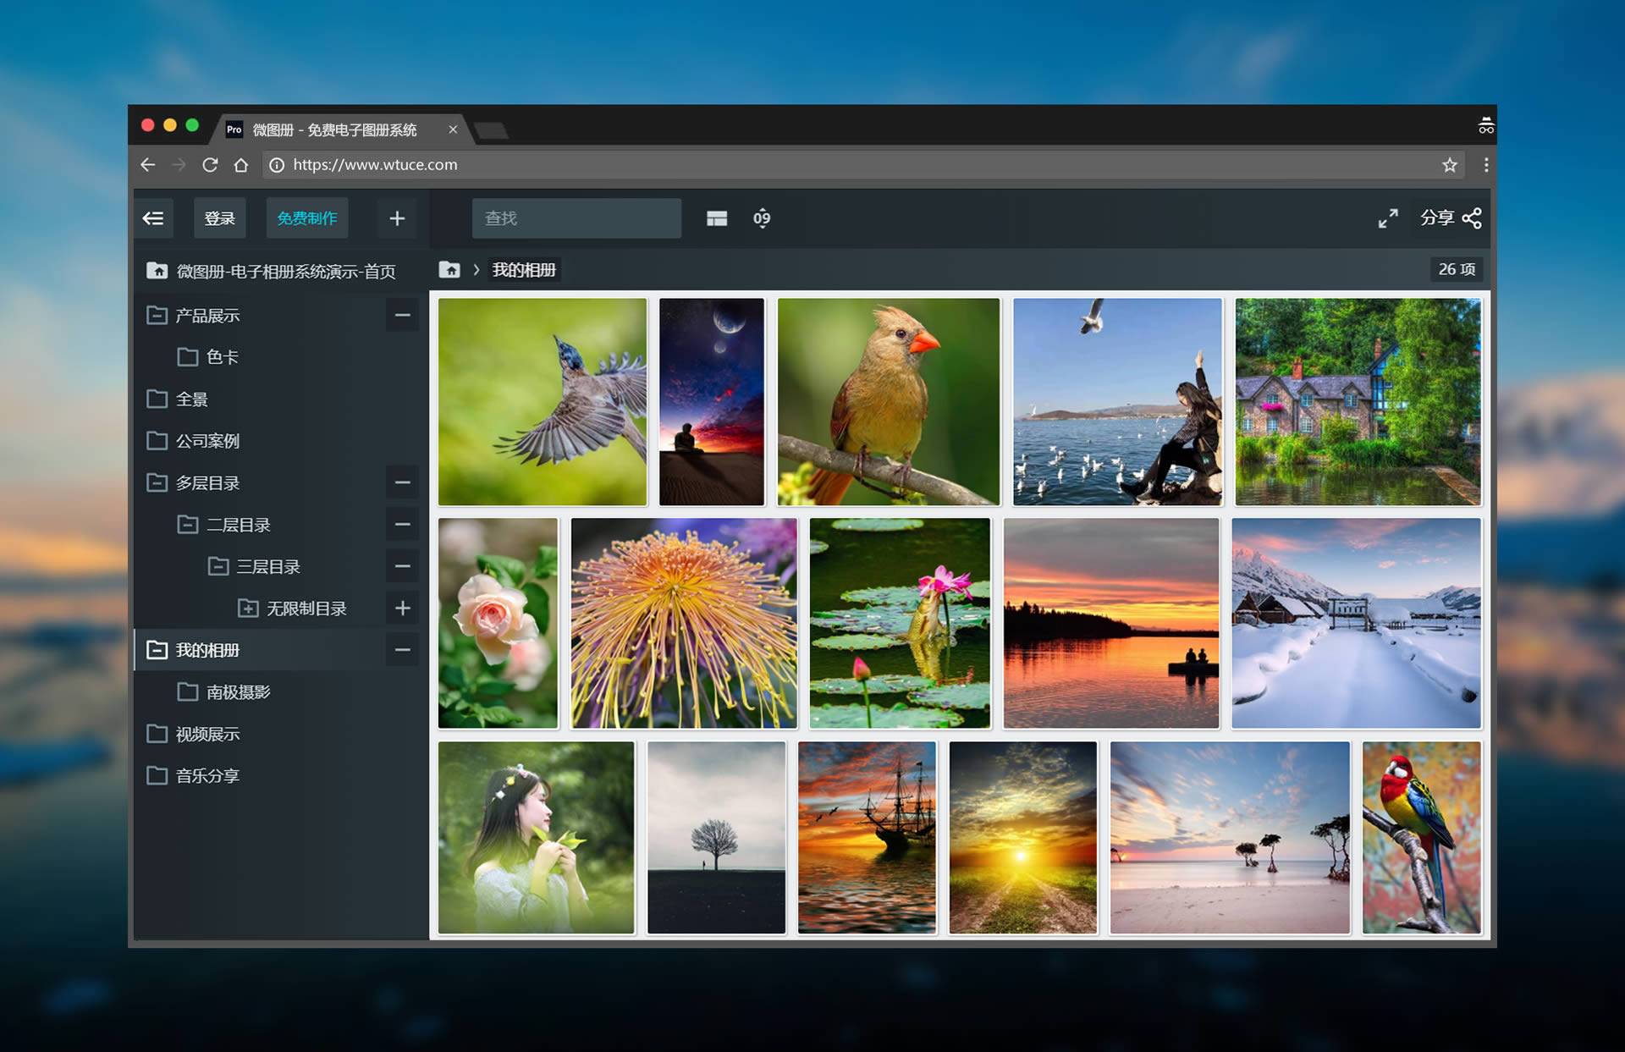Click the 登录 login button
Screen dimensions: 1625x1052
(219, 218)
